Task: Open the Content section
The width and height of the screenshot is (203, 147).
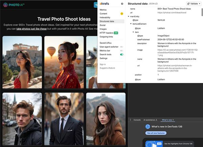Action: (103, 14)
